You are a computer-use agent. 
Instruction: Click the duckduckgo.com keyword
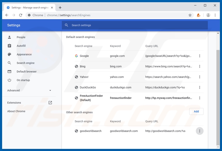(121, 87)
